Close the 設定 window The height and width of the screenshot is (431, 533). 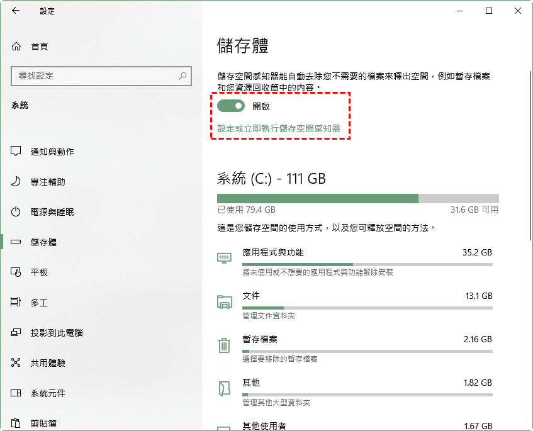click(x=518, y=11)
